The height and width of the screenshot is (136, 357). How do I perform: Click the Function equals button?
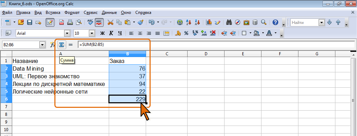tap(70, 45)
